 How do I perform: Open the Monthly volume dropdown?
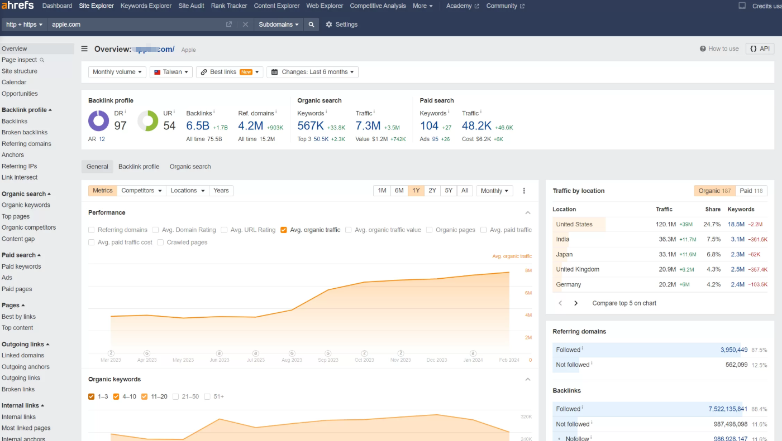117,72
